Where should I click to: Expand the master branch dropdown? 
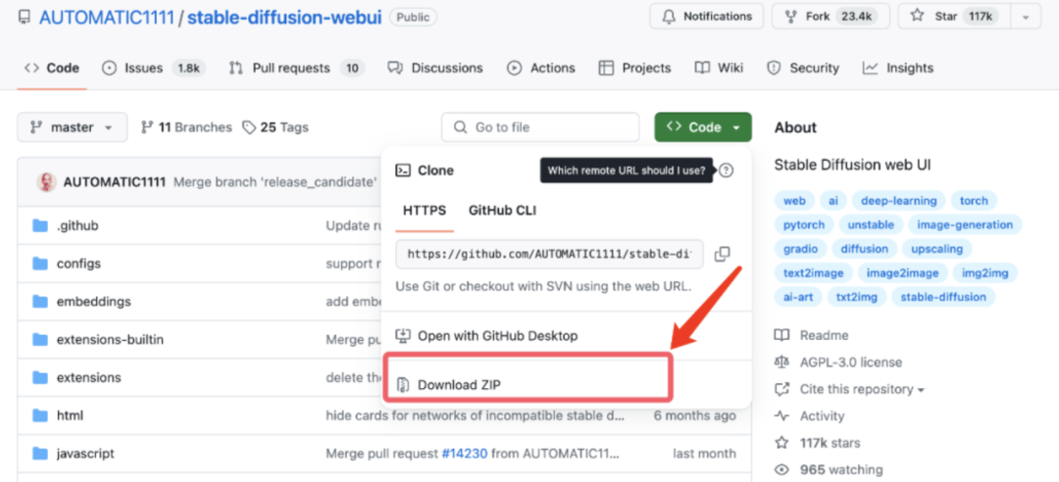point(72,127)
